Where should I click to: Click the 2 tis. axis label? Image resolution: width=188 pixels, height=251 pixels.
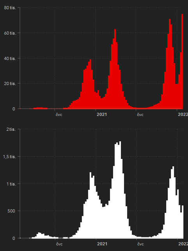11,129
